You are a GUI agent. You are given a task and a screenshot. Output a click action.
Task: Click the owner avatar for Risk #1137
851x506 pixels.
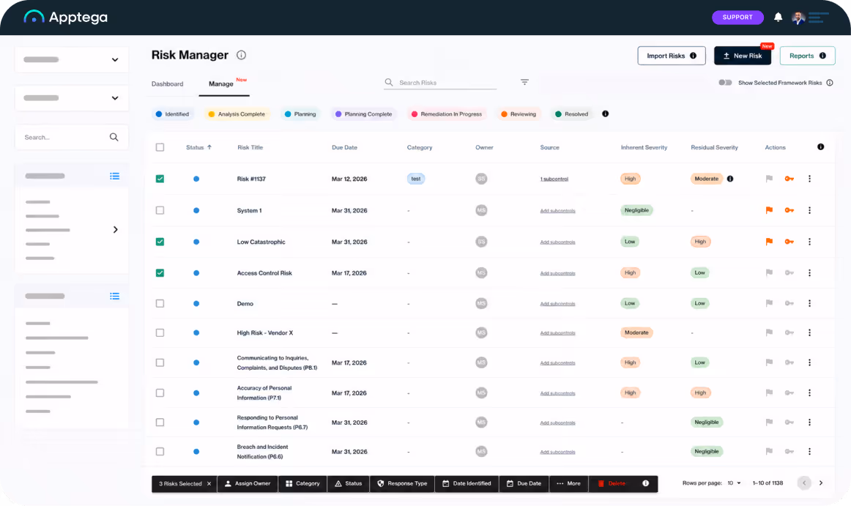[481, 179]
